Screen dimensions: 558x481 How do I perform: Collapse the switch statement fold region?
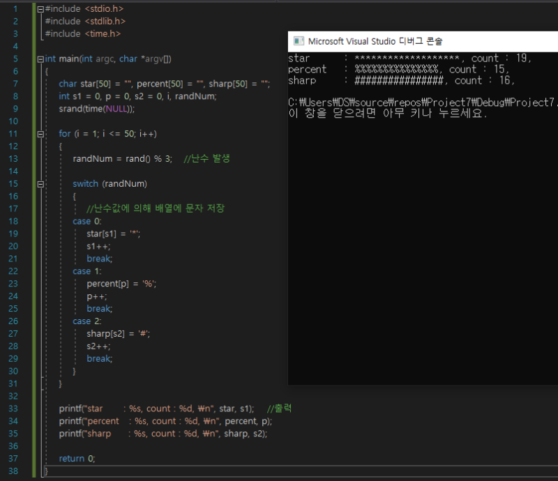click(x=40, y=183)
